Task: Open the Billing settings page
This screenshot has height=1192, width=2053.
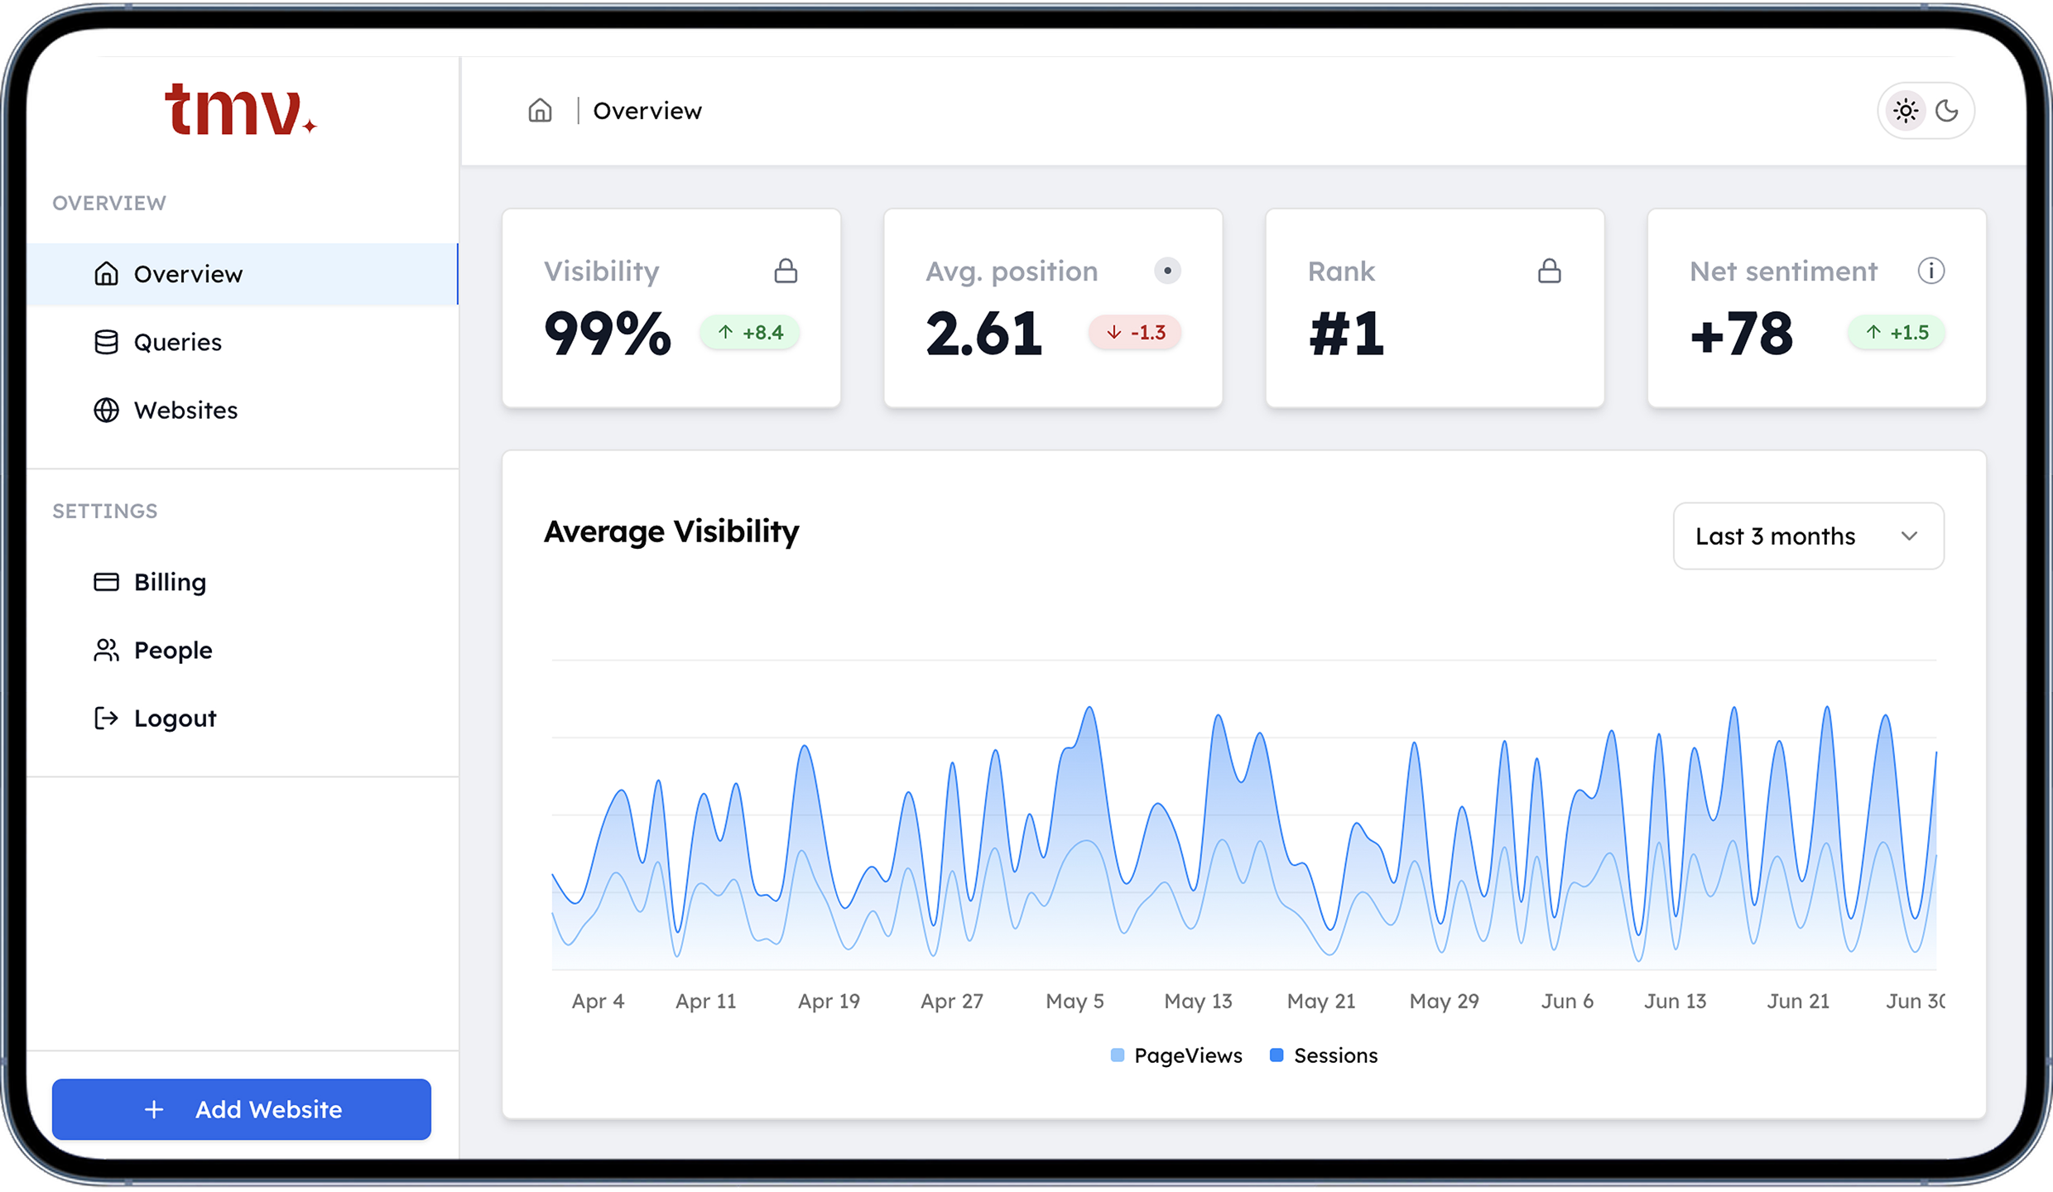Action: [170, 582]
